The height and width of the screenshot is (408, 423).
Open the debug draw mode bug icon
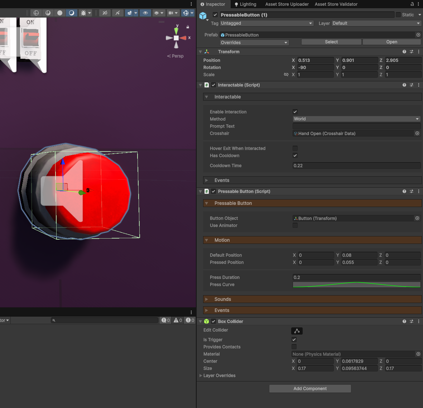coord(83,13)
